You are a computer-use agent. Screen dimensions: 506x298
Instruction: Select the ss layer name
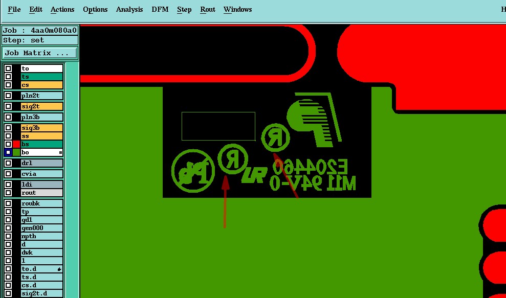[41, 136]
